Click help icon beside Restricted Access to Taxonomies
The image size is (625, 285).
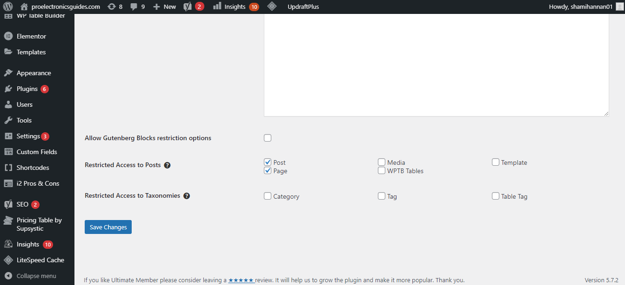[187, 196]
